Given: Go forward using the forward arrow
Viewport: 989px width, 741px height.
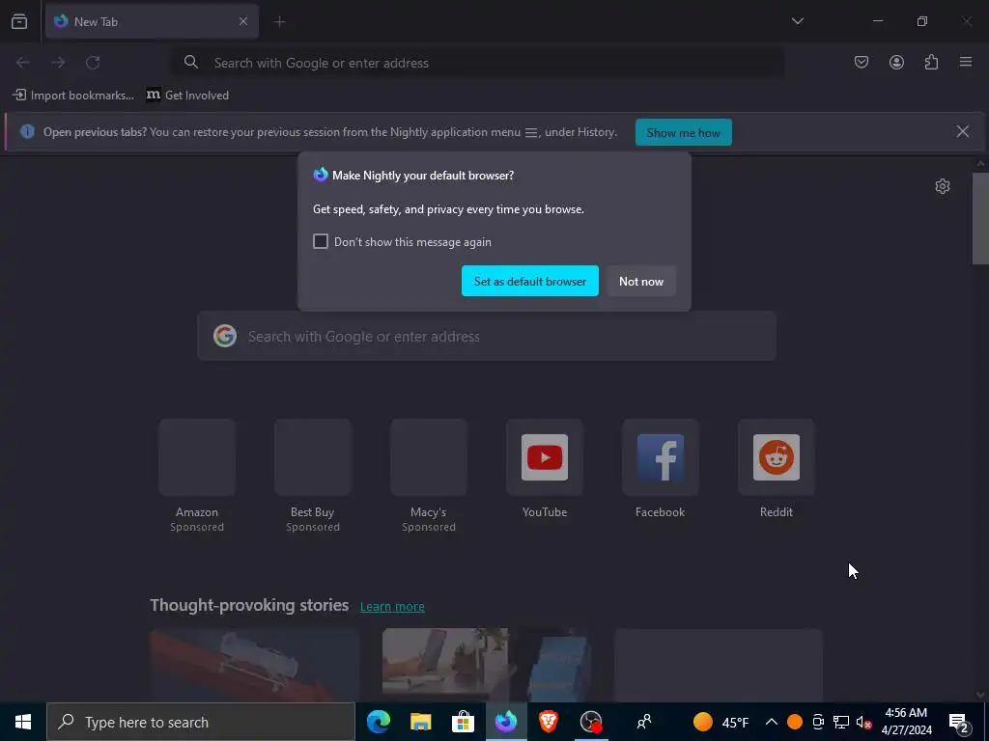Looking at the screenshot, I should coord(58,63).
